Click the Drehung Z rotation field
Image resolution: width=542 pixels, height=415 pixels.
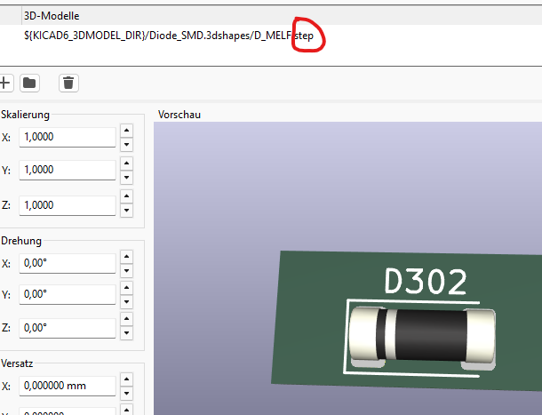point(68,328)
